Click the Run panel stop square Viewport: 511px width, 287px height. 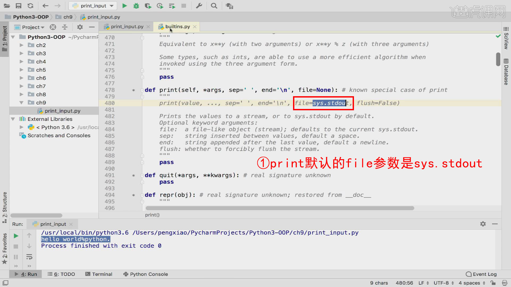click(16, 247)
